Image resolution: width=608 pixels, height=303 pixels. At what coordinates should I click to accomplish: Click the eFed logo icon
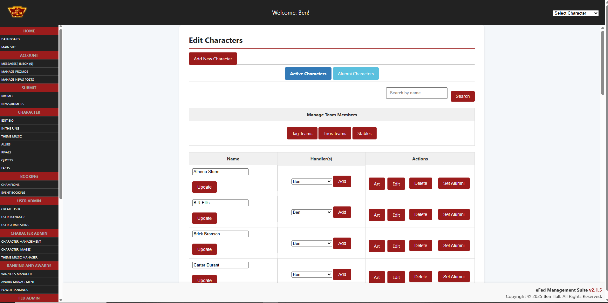pos(17,12)
